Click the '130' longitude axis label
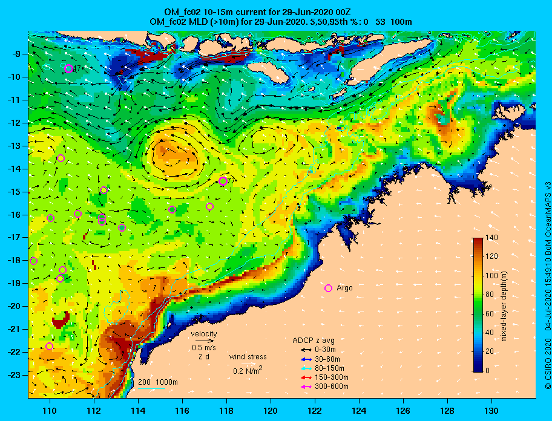552x421 pixels. click(x=491, y=411)
